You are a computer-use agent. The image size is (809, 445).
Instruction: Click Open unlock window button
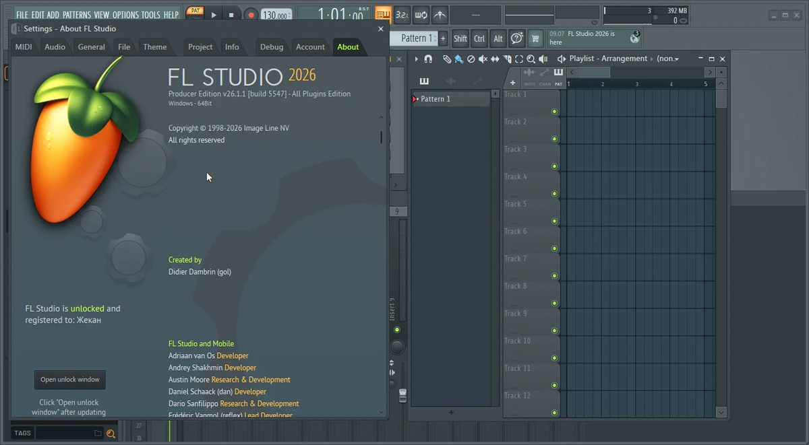[x=70, y=380]
